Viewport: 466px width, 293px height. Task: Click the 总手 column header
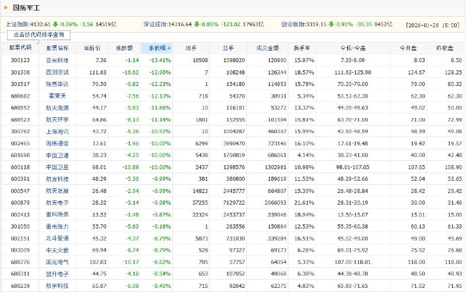[228, 48]
